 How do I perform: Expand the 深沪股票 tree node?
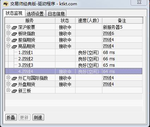point(8,27)
